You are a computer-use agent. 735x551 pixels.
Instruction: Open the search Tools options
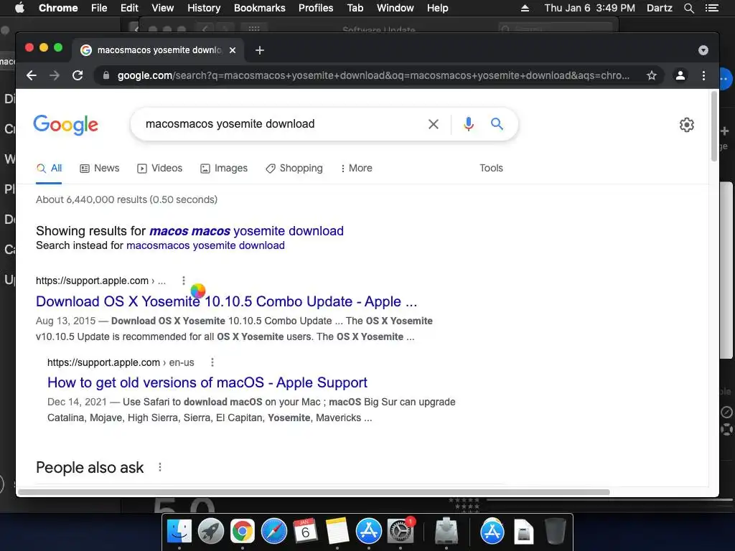(x=491, y=168)
